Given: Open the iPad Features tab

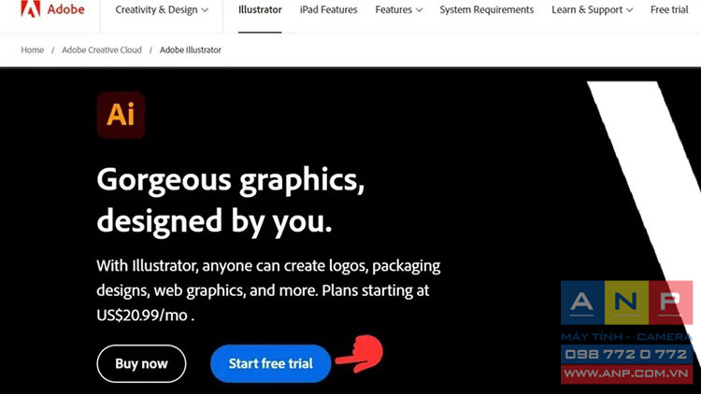Looking at the screenshot, I should [x=329, y=9].
